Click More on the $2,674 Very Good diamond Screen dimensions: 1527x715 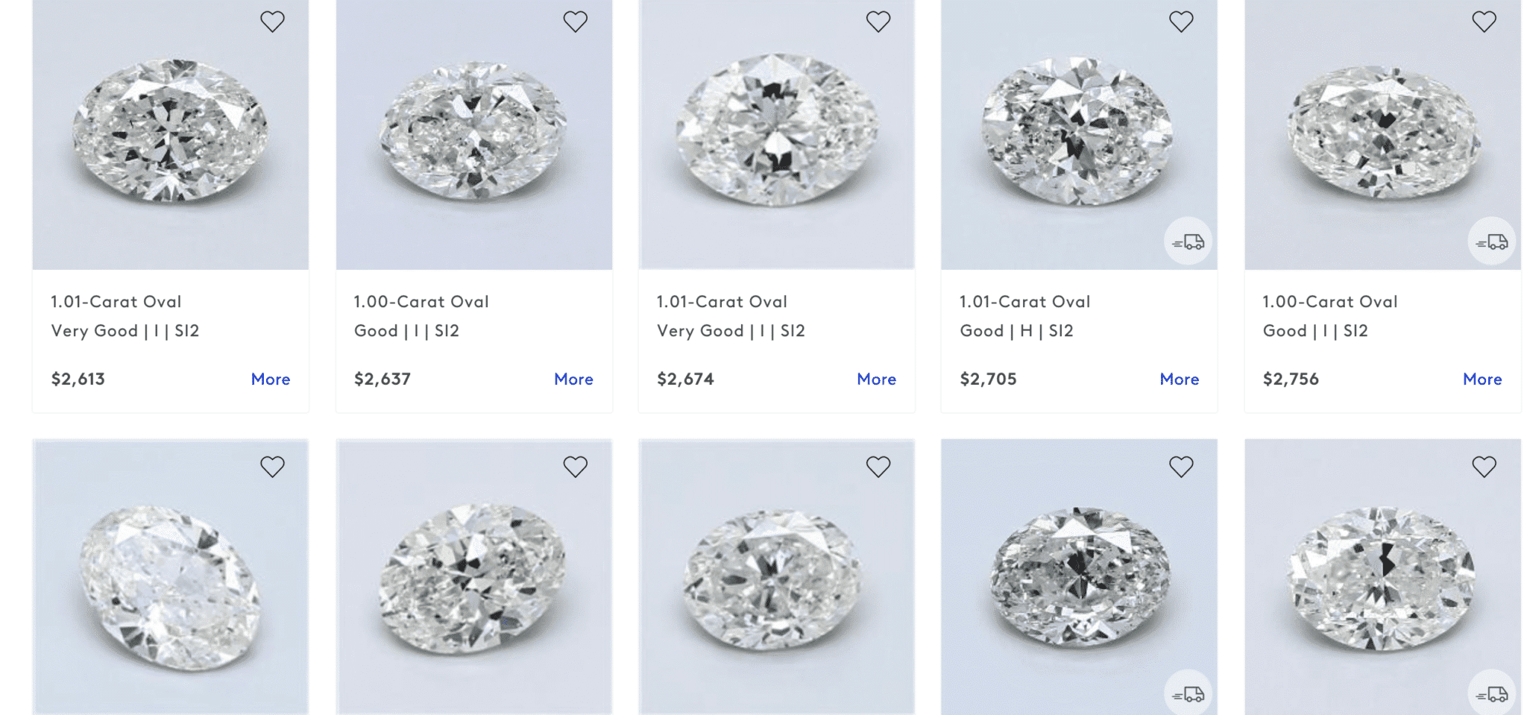(x=876, y=379)
